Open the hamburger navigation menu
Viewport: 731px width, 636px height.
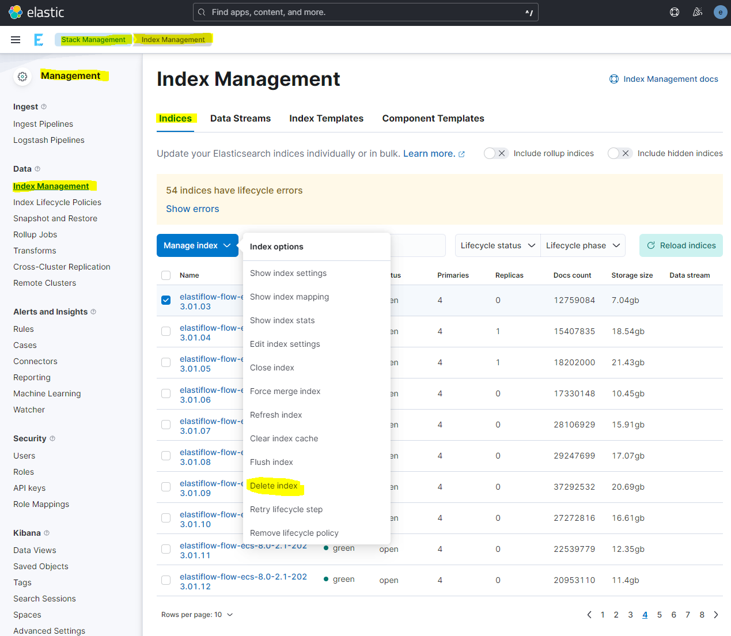point(16,40)
